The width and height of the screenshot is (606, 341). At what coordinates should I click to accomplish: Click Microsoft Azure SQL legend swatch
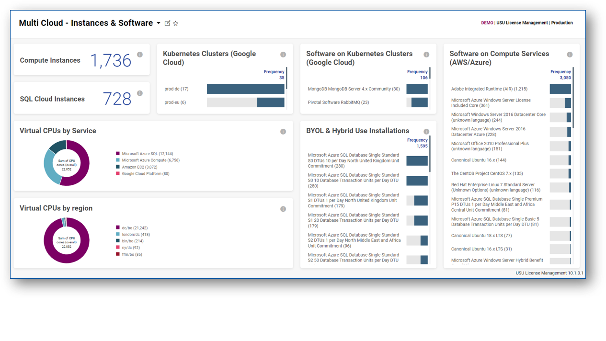[118, 154]
